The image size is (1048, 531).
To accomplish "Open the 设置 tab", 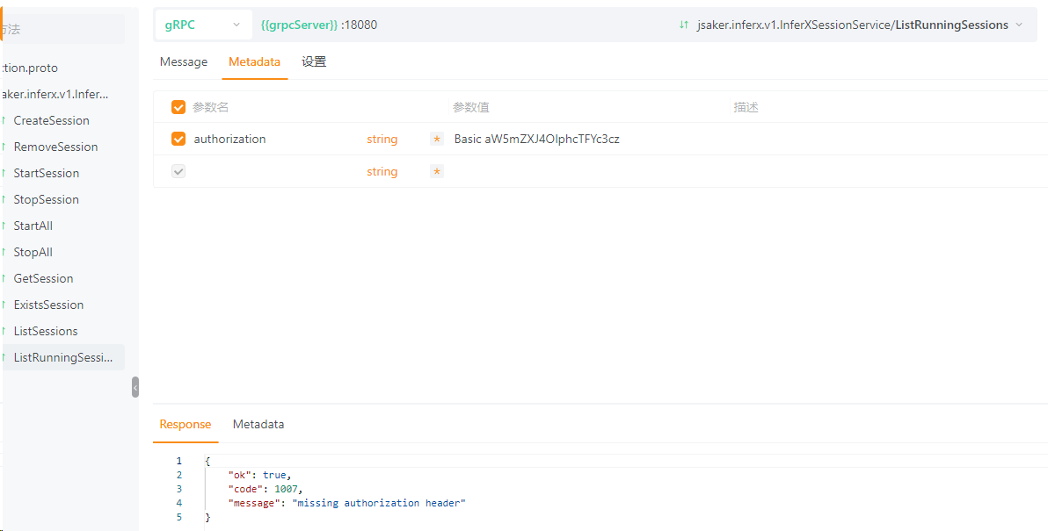I will (x=314, y=62).
